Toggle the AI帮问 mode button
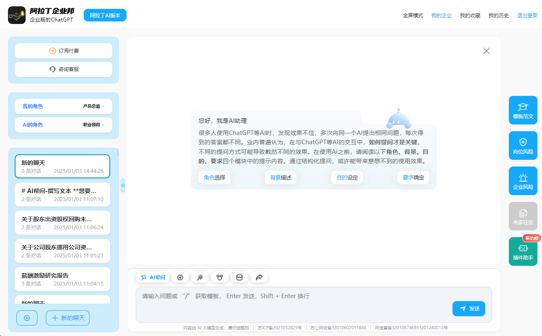Image resolution: width=542 pixels, height=336 pixels. tap(153, 278)
